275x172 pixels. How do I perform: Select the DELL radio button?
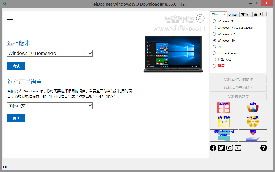coord(214,47)
